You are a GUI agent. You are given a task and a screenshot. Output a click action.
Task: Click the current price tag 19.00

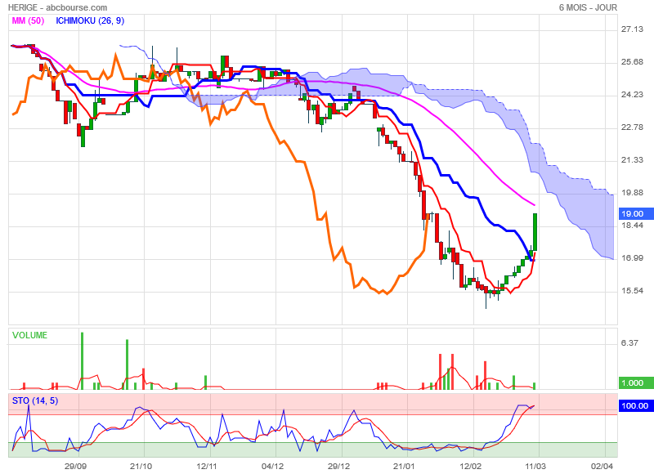(636, 214)
